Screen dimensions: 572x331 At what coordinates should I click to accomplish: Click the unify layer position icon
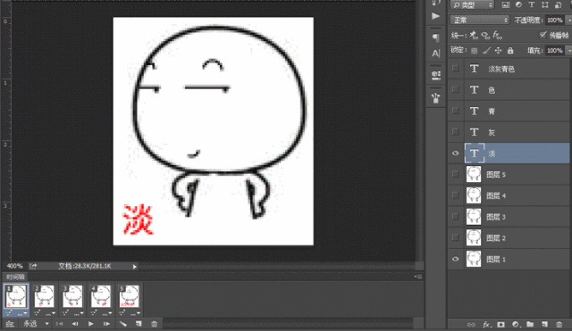click(x=474, y=35)
